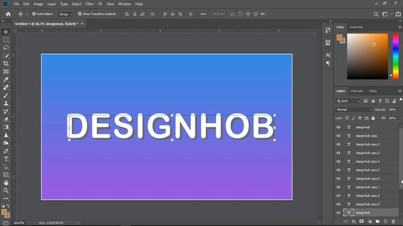The width and height of the screenshot is (403, 226).
Task: Add a layer mask
Action: click(x=361, y=222)
